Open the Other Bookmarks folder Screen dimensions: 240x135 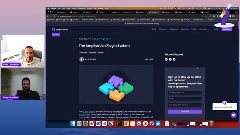click(231, 20)
